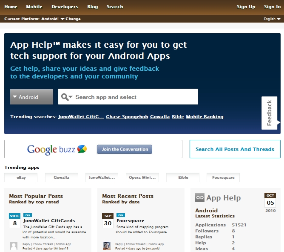Reply to the JunoWallet GiftCards post
The image size is (284, 252).
(26, 244)
